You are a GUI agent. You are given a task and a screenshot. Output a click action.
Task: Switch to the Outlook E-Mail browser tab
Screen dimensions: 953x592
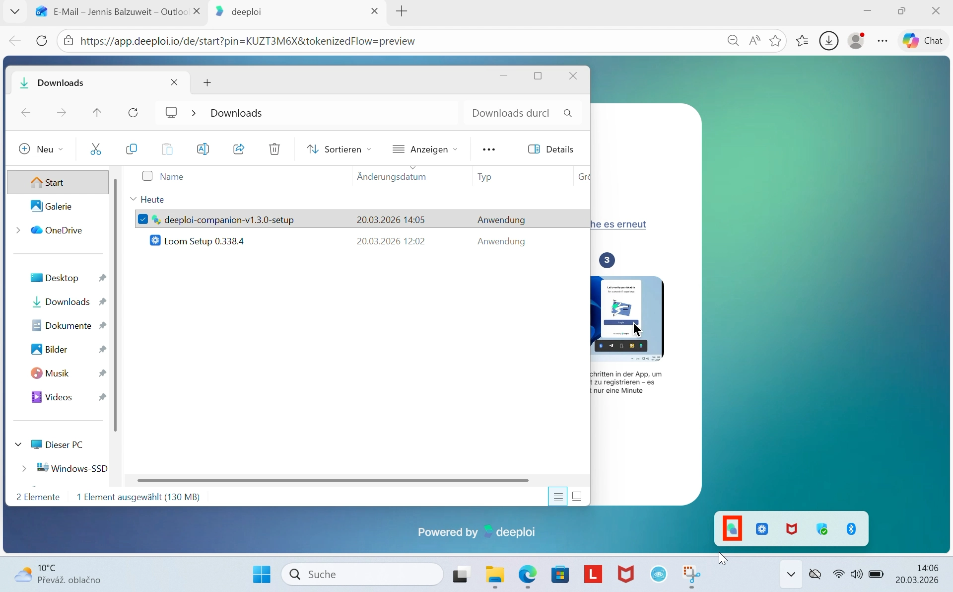click(117, 11)
